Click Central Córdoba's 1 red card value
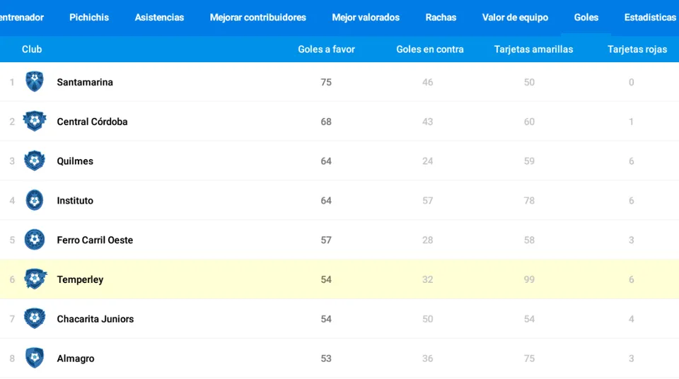The height and width of the screenshot is (379, 679). click(632, 122)
